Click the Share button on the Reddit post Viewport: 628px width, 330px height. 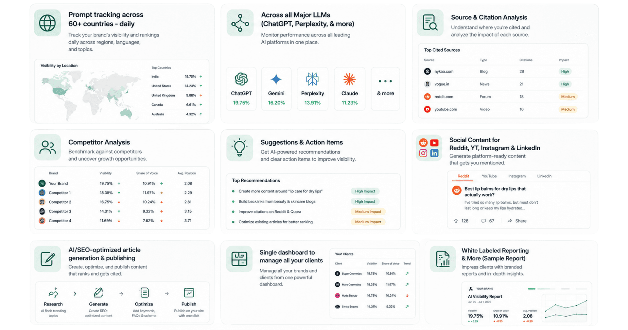(x=517, y=221)
